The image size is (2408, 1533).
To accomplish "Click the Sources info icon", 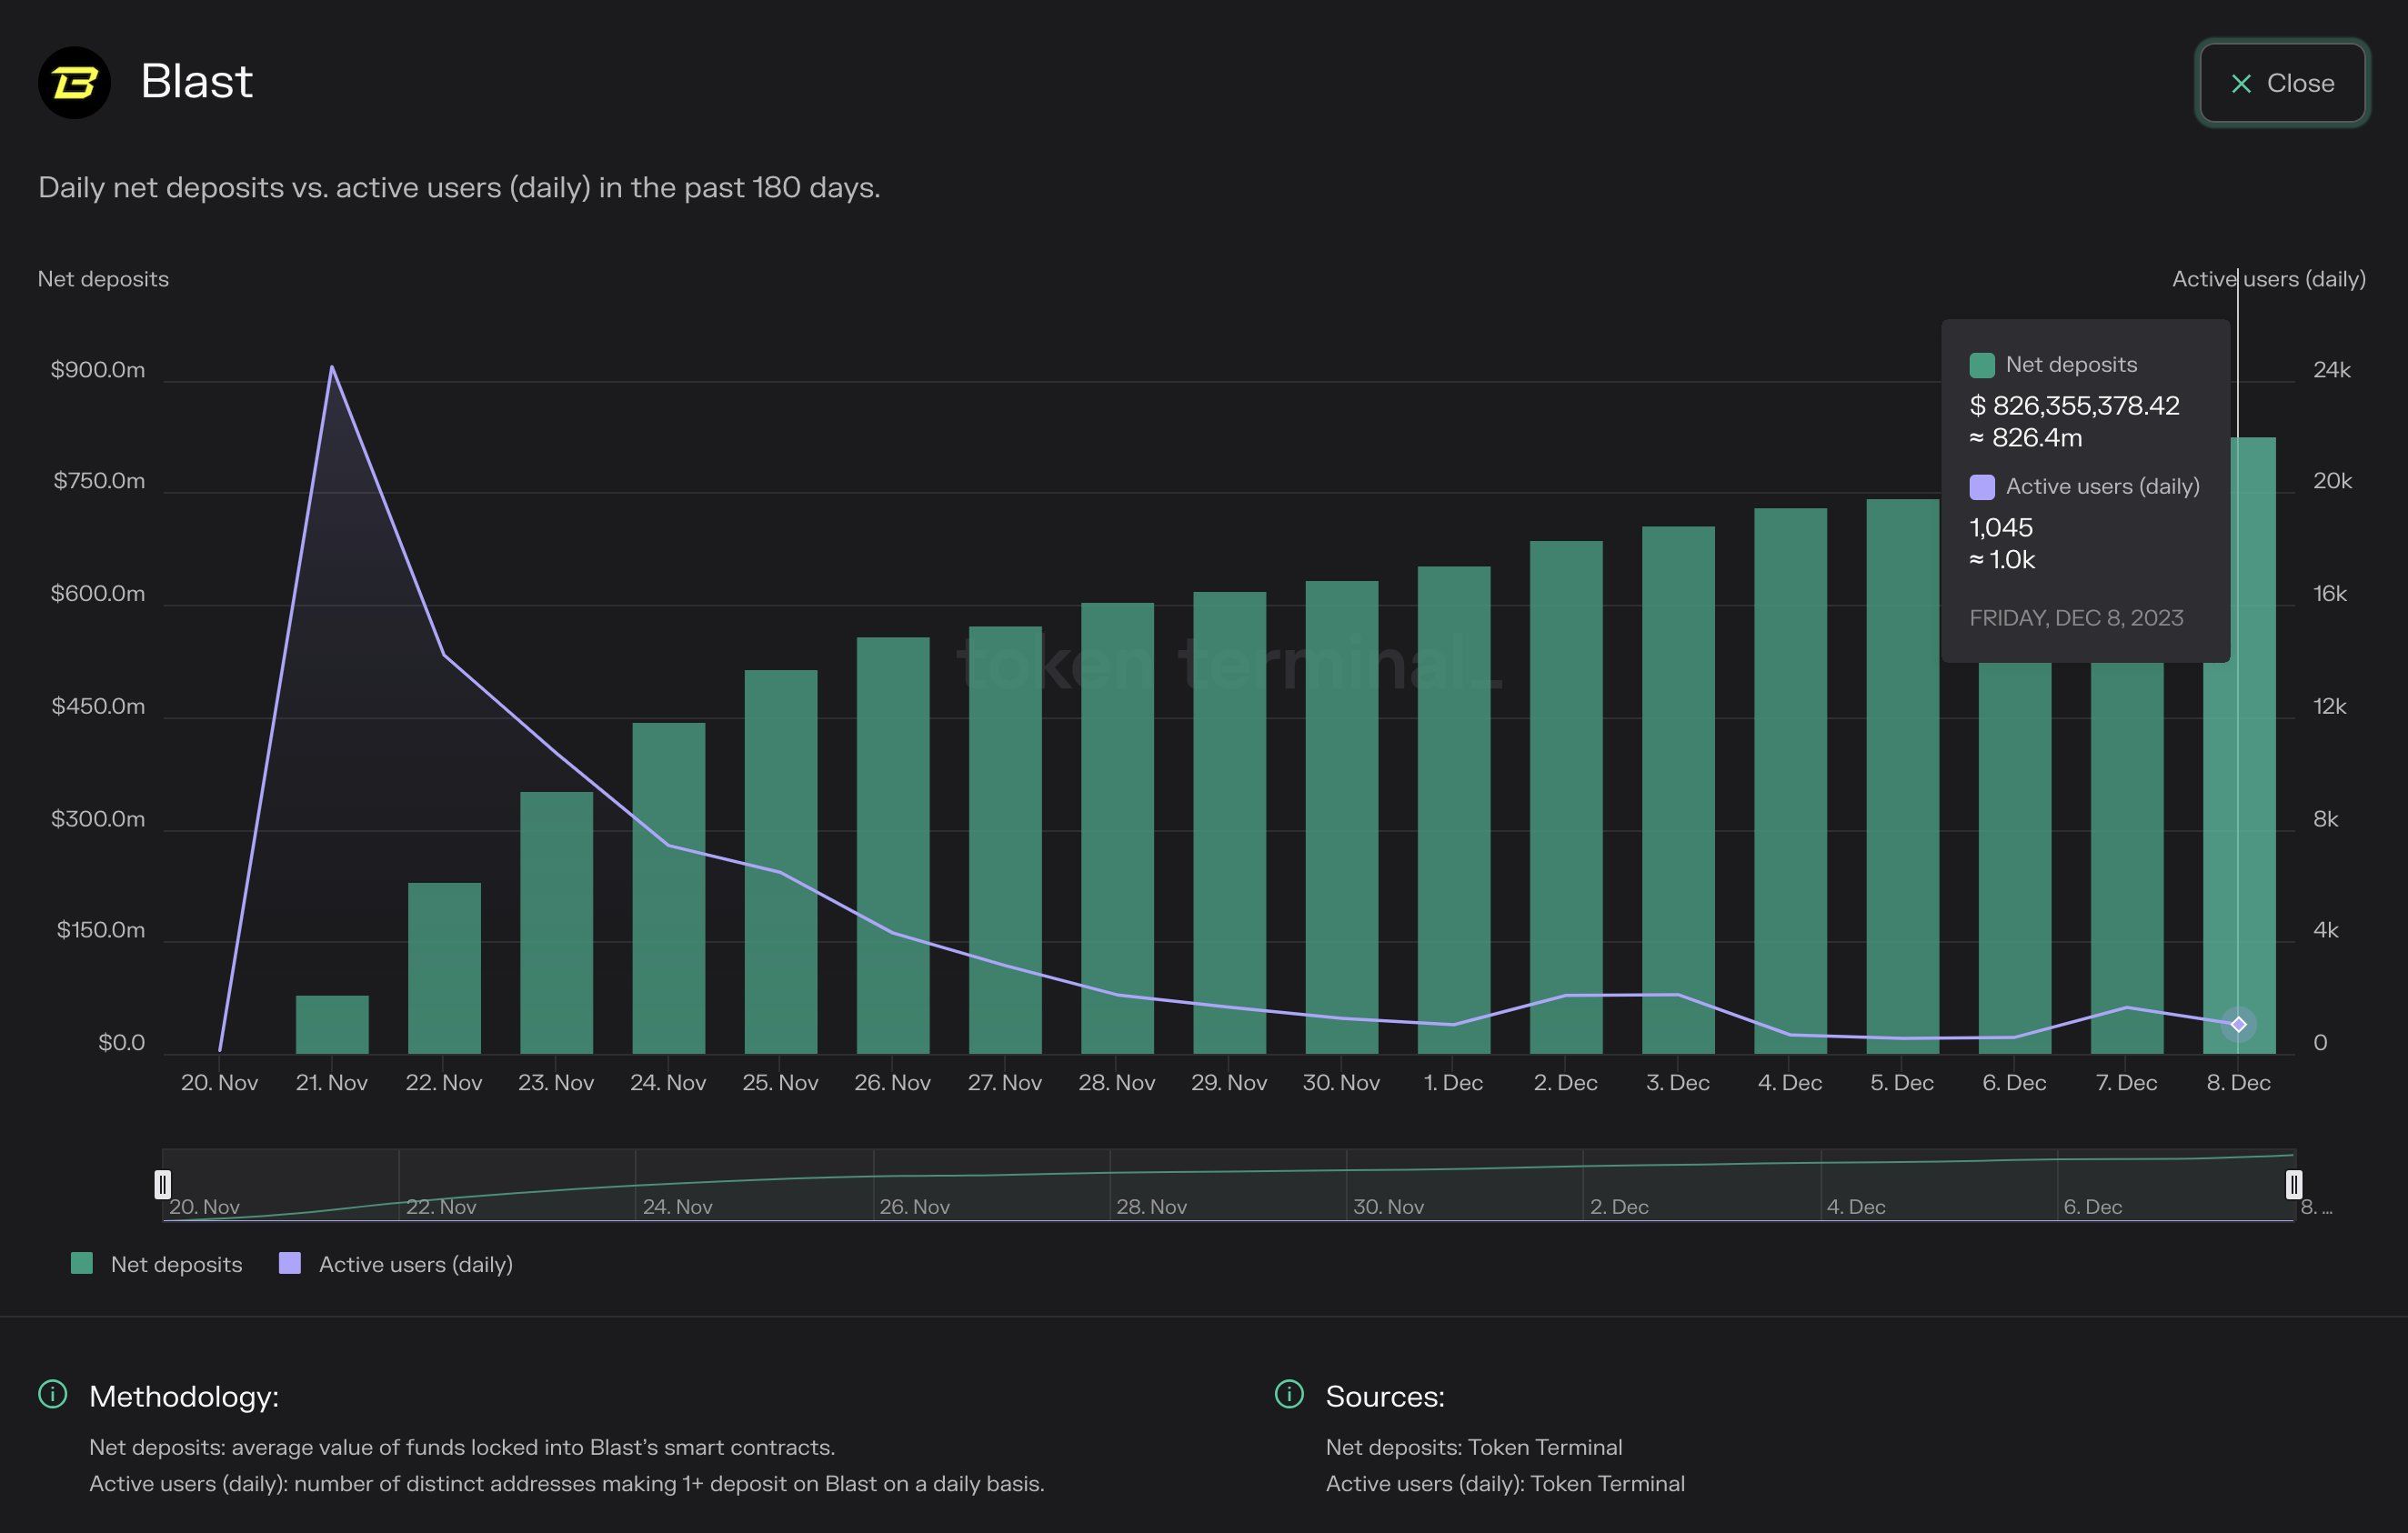I will click(x=1289, y=1394).
